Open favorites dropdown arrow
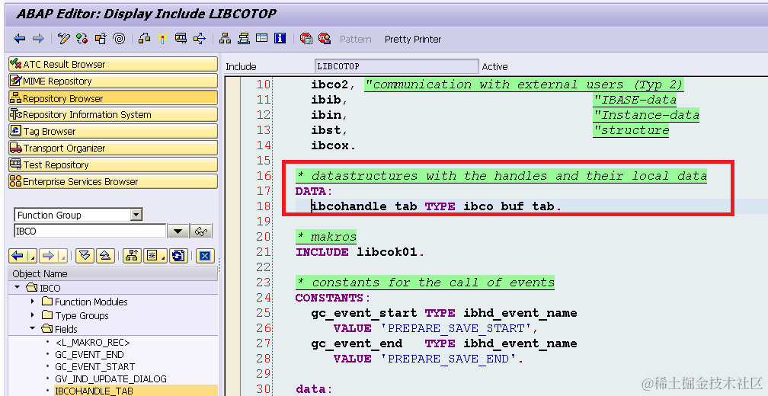The width and height of the screenshot is (768, 396). click(x=164, y=256)
